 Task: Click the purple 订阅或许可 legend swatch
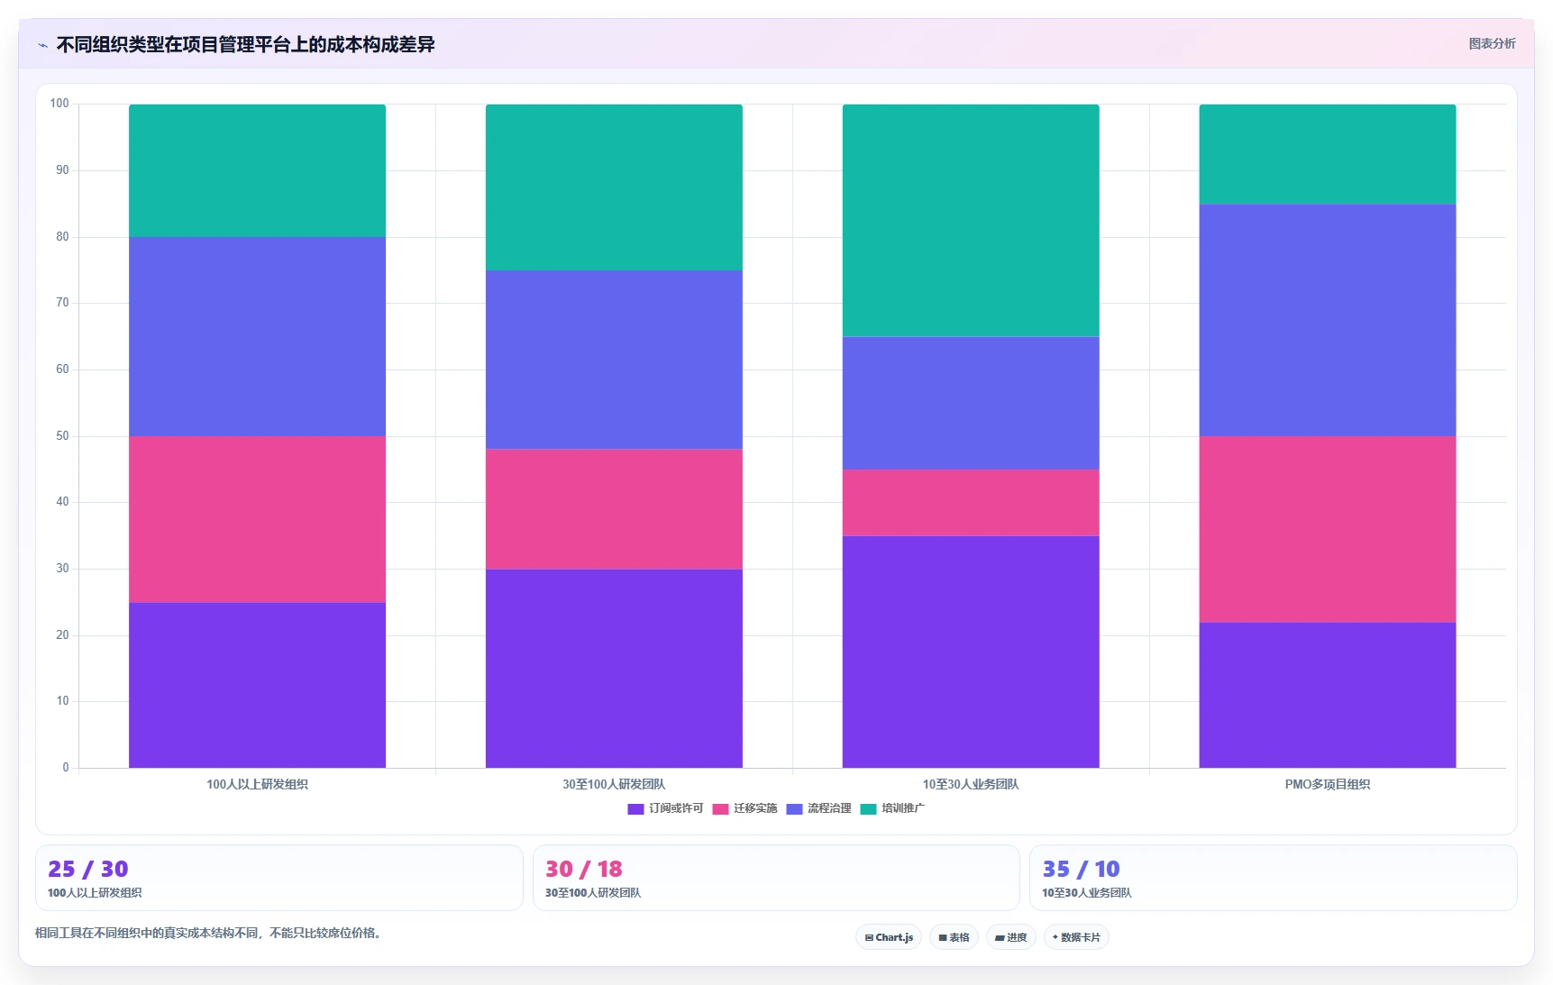click(x=635, y=809)
